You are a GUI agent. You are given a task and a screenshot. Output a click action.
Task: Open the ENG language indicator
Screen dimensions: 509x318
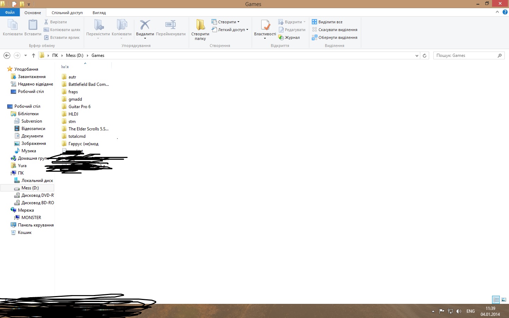click(470, 311)
